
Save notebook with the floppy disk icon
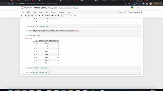pos(22,16)
